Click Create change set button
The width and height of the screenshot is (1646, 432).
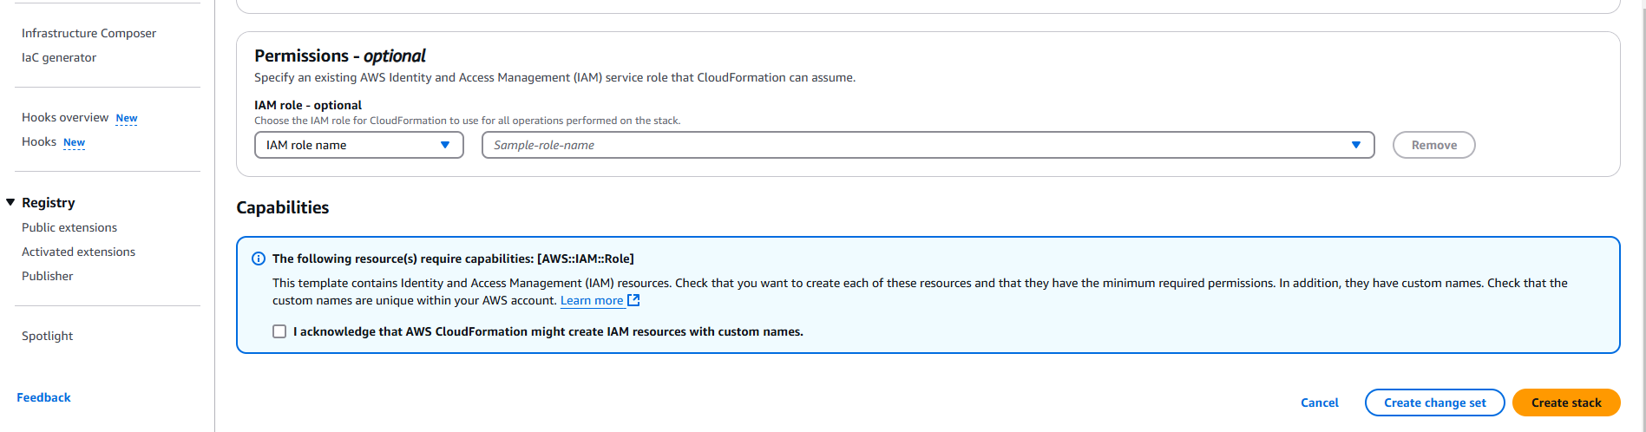pos(1435,403)
